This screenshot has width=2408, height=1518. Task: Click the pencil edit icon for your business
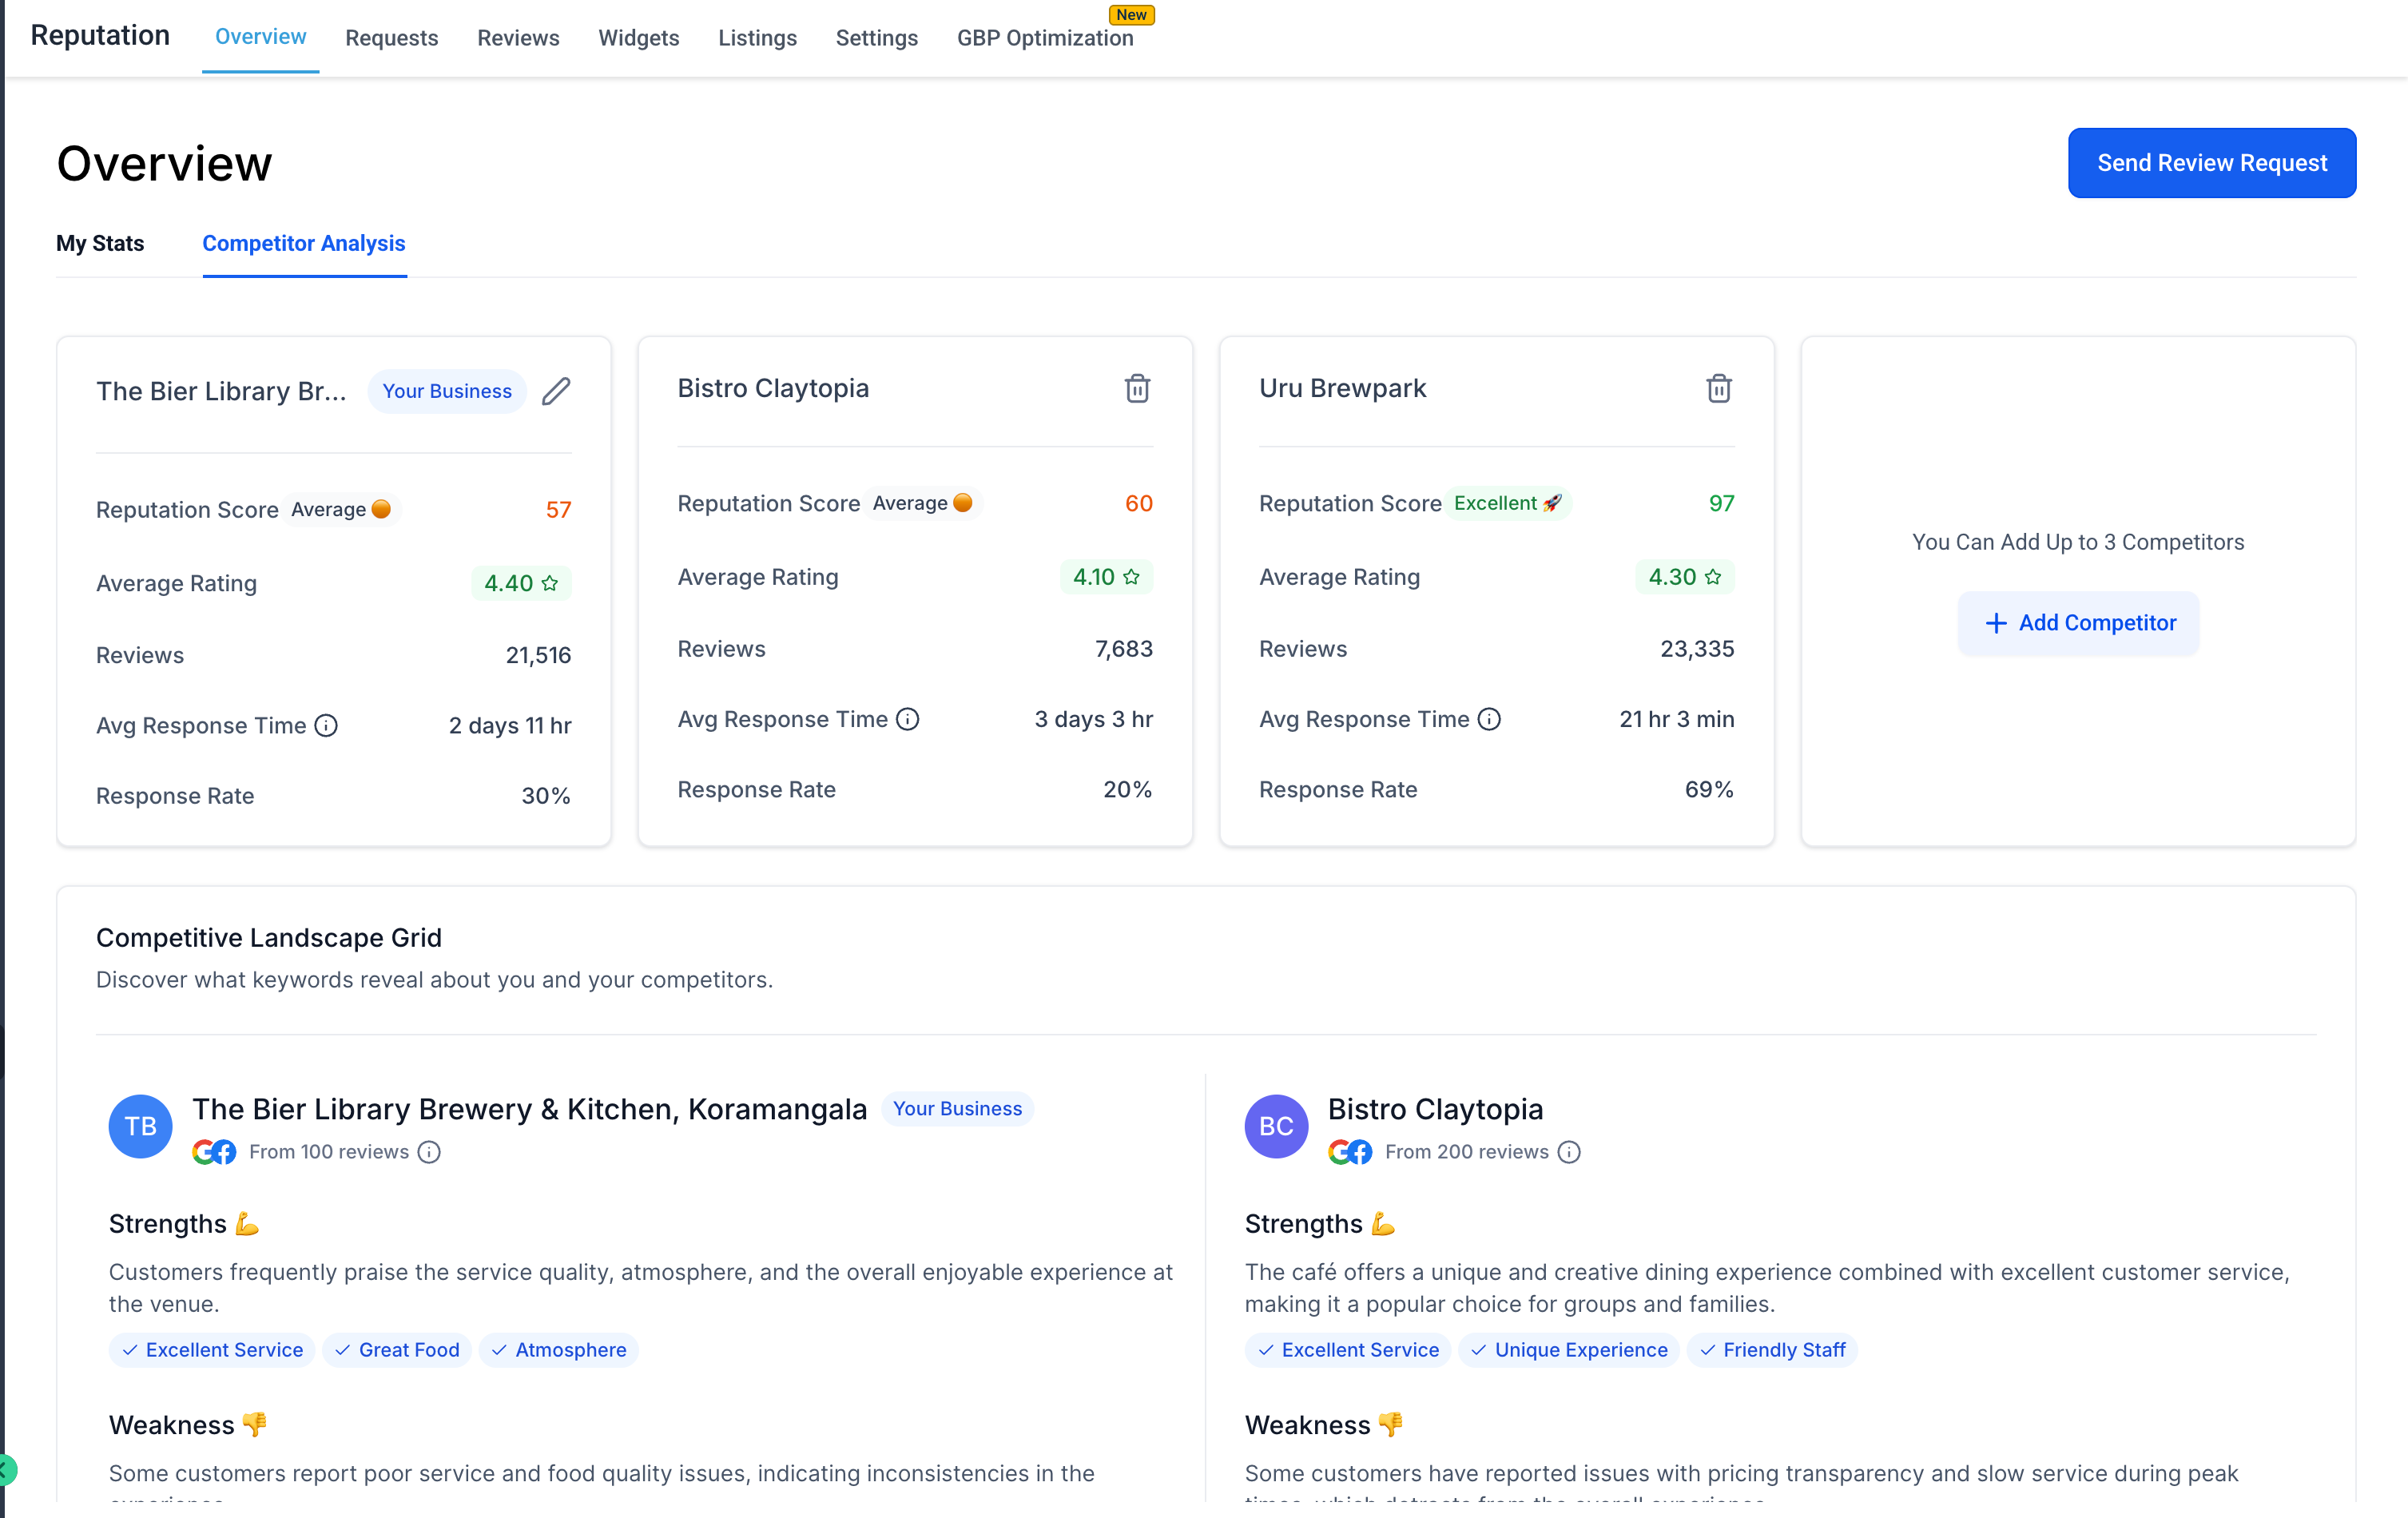556,391
